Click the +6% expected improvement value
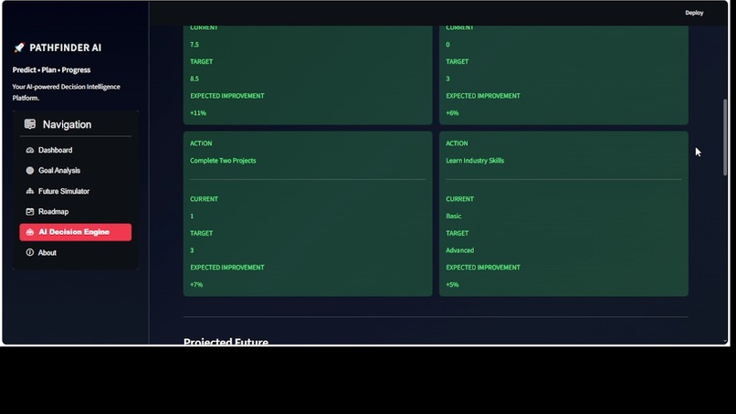Screen dimensions: 736x414 [452, 113]
